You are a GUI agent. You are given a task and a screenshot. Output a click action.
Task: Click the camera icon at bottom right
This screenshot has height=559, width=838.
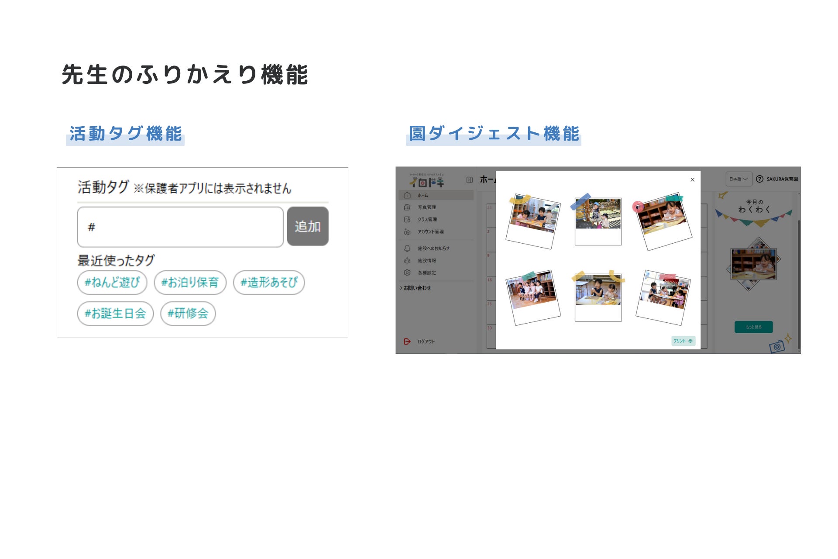[777, 347]
